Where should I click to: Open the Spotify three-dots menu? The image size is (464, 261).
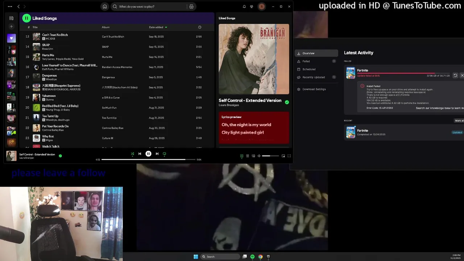pos(10,7)
